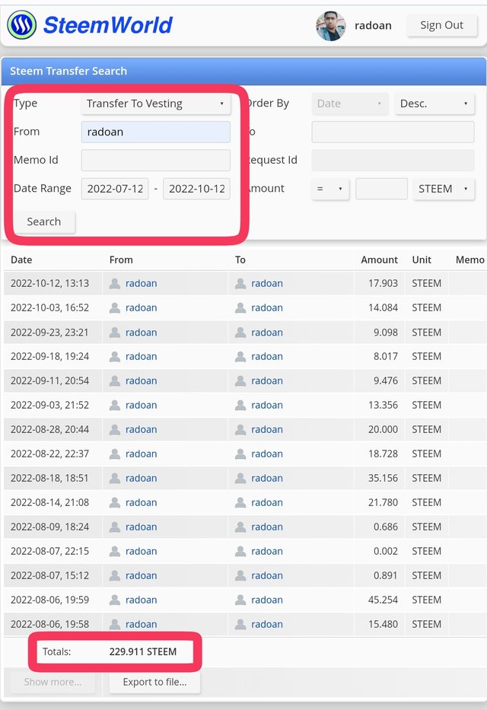This screenshot has height=710, width=487.
Task: Click To user icon in 2022-08-14 row
Action: 240,502
